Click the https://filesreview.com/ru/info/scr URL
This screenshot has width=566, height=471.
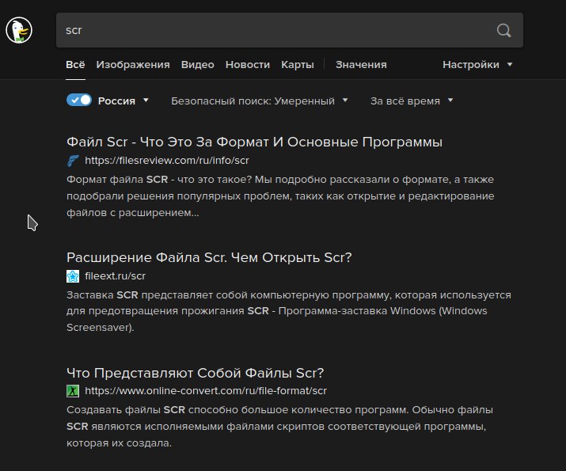point(167,161)
